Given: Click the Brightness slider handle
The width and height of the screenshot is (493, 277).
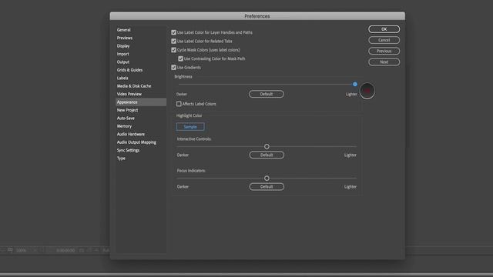Looking at the screenshot, I should coord(355,84).
